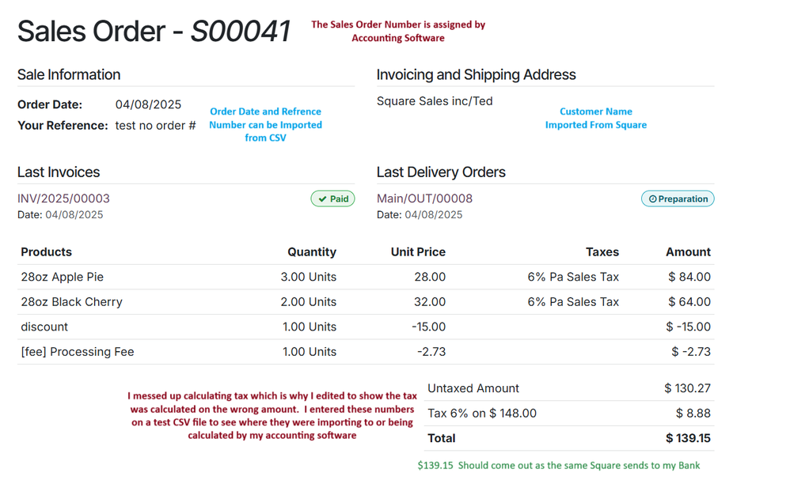Click the Taxes column header
Screen dimensions: 790x480
pyautogui.click(x=602, y=252)
